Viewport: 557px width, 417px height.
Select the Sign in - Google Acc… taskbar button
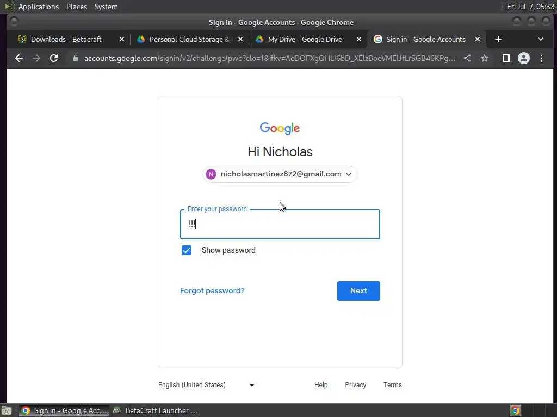click(64, 410)
